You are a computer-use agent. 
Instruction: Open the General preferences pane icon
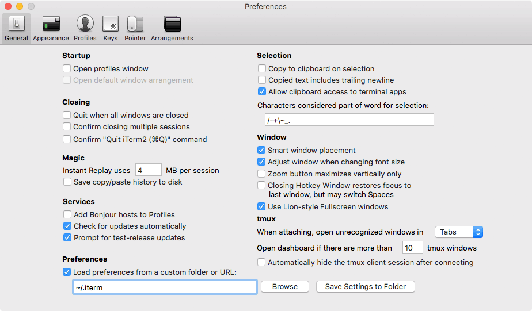[16, 24]
